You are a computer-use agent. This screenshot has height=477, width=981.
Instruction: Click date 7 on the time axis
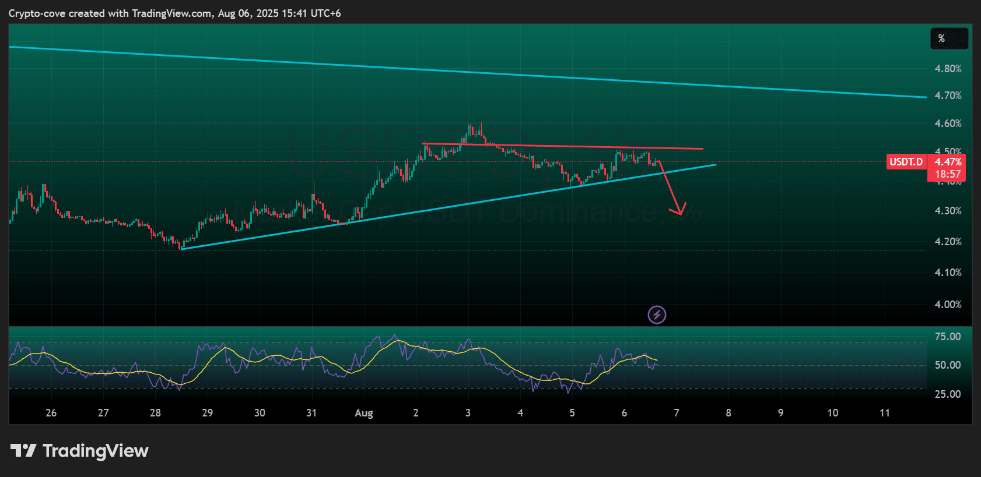(x=677, y=413)
